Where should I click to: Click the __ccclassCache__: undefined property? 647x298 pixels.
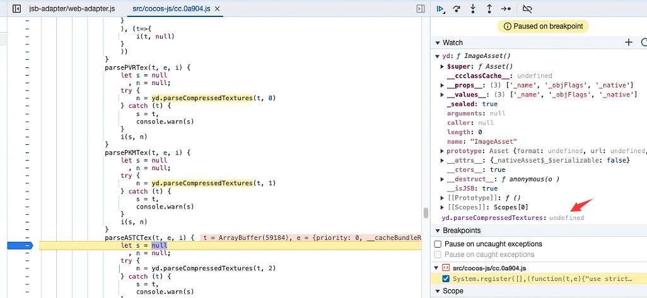point(499,76)
